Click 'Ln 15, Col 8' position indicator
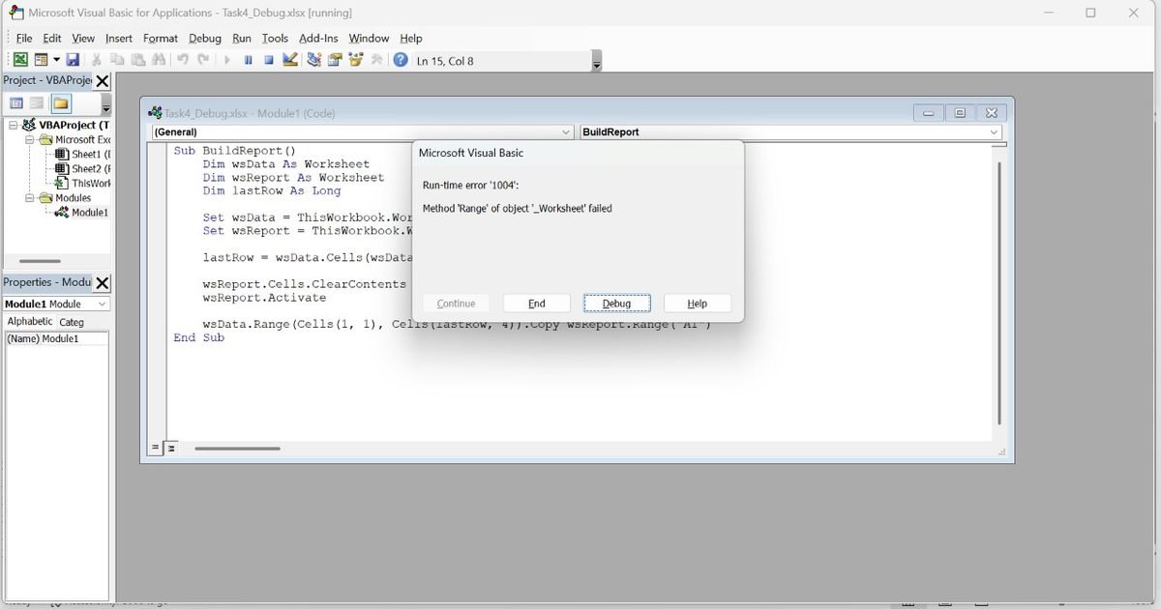This screenshot has height=609, width=1161. click(x=445, y=61)
